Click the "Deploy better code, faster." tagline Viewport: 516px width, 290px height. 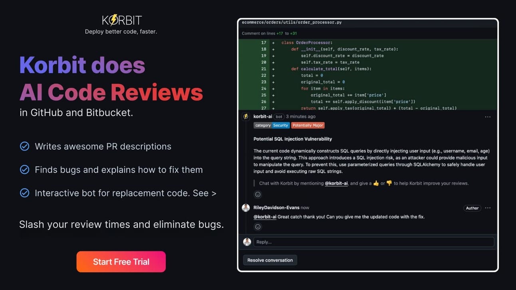(x=121, y=32)
